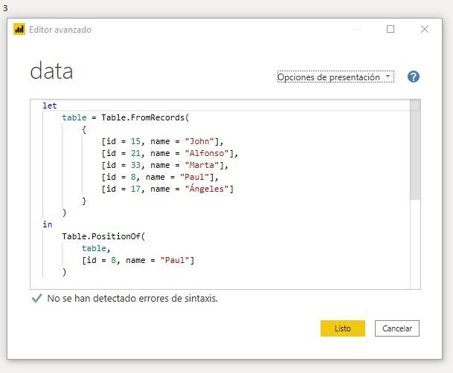Maximize the Editor avanzado window
The image size is (453, 373).
coord(391,29)
